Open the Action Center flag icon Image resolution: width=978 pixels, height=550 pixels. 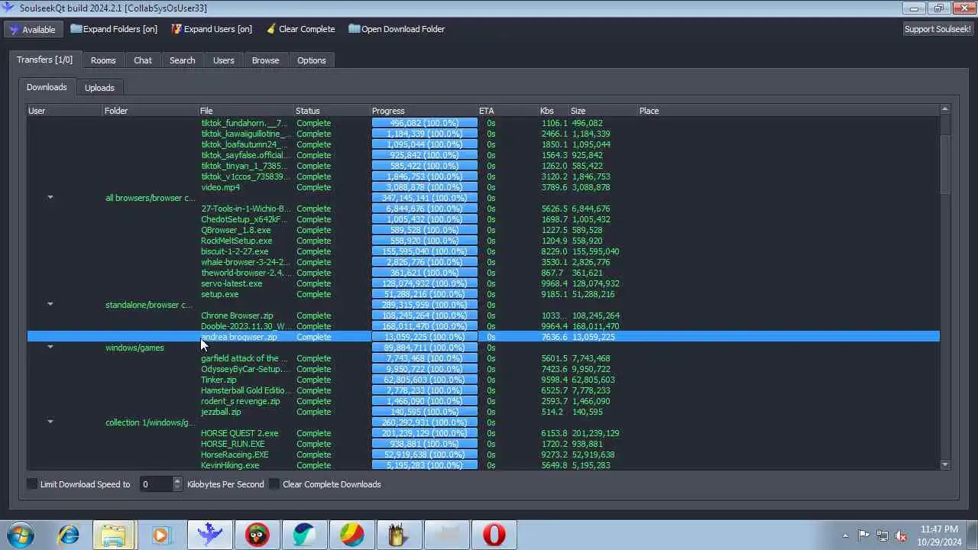click(863, 535)
